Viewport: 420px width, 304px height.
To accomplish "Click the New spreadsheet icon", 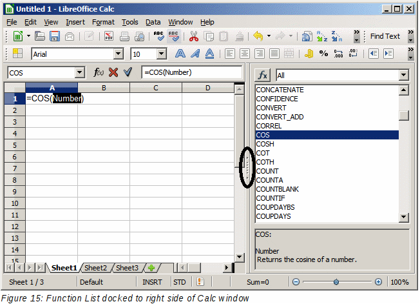I will (x=18, y=36).
